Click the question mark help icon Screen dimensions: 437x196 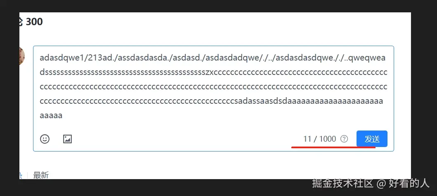[x=345, y=139]
